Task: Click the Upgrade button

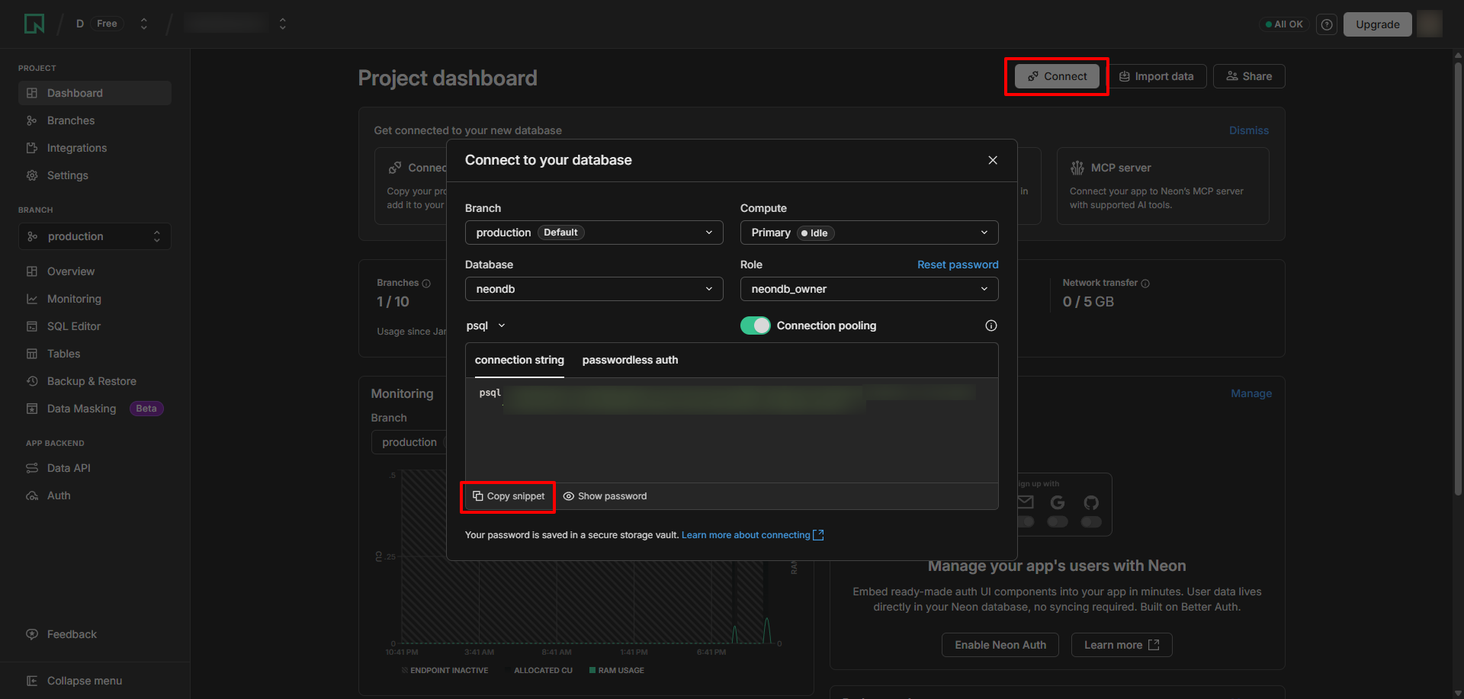Action: pyautogui.click(x=1377, y=24)
